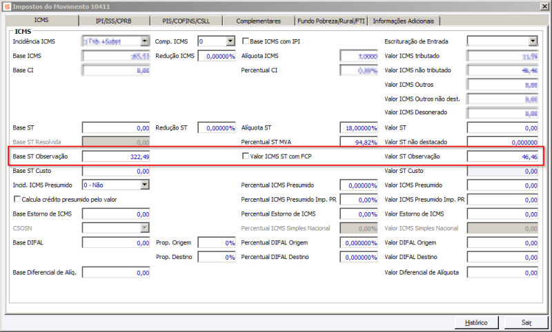Click the Base ST input field

[x=116, y=128]
